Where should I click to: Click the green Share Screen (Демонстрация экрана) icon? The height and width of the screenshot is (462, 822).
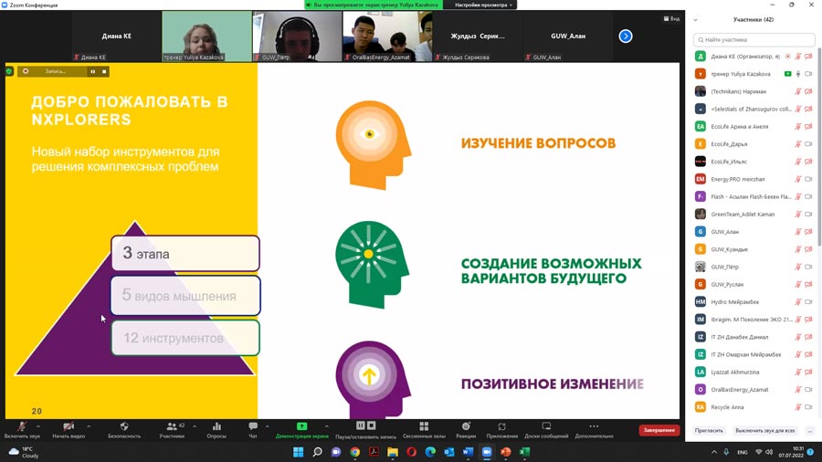[x=301, y=426]
